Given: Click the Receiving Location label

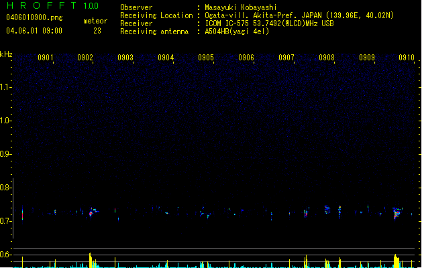Looking at the screenshot, I should click(x=156, y=15).
